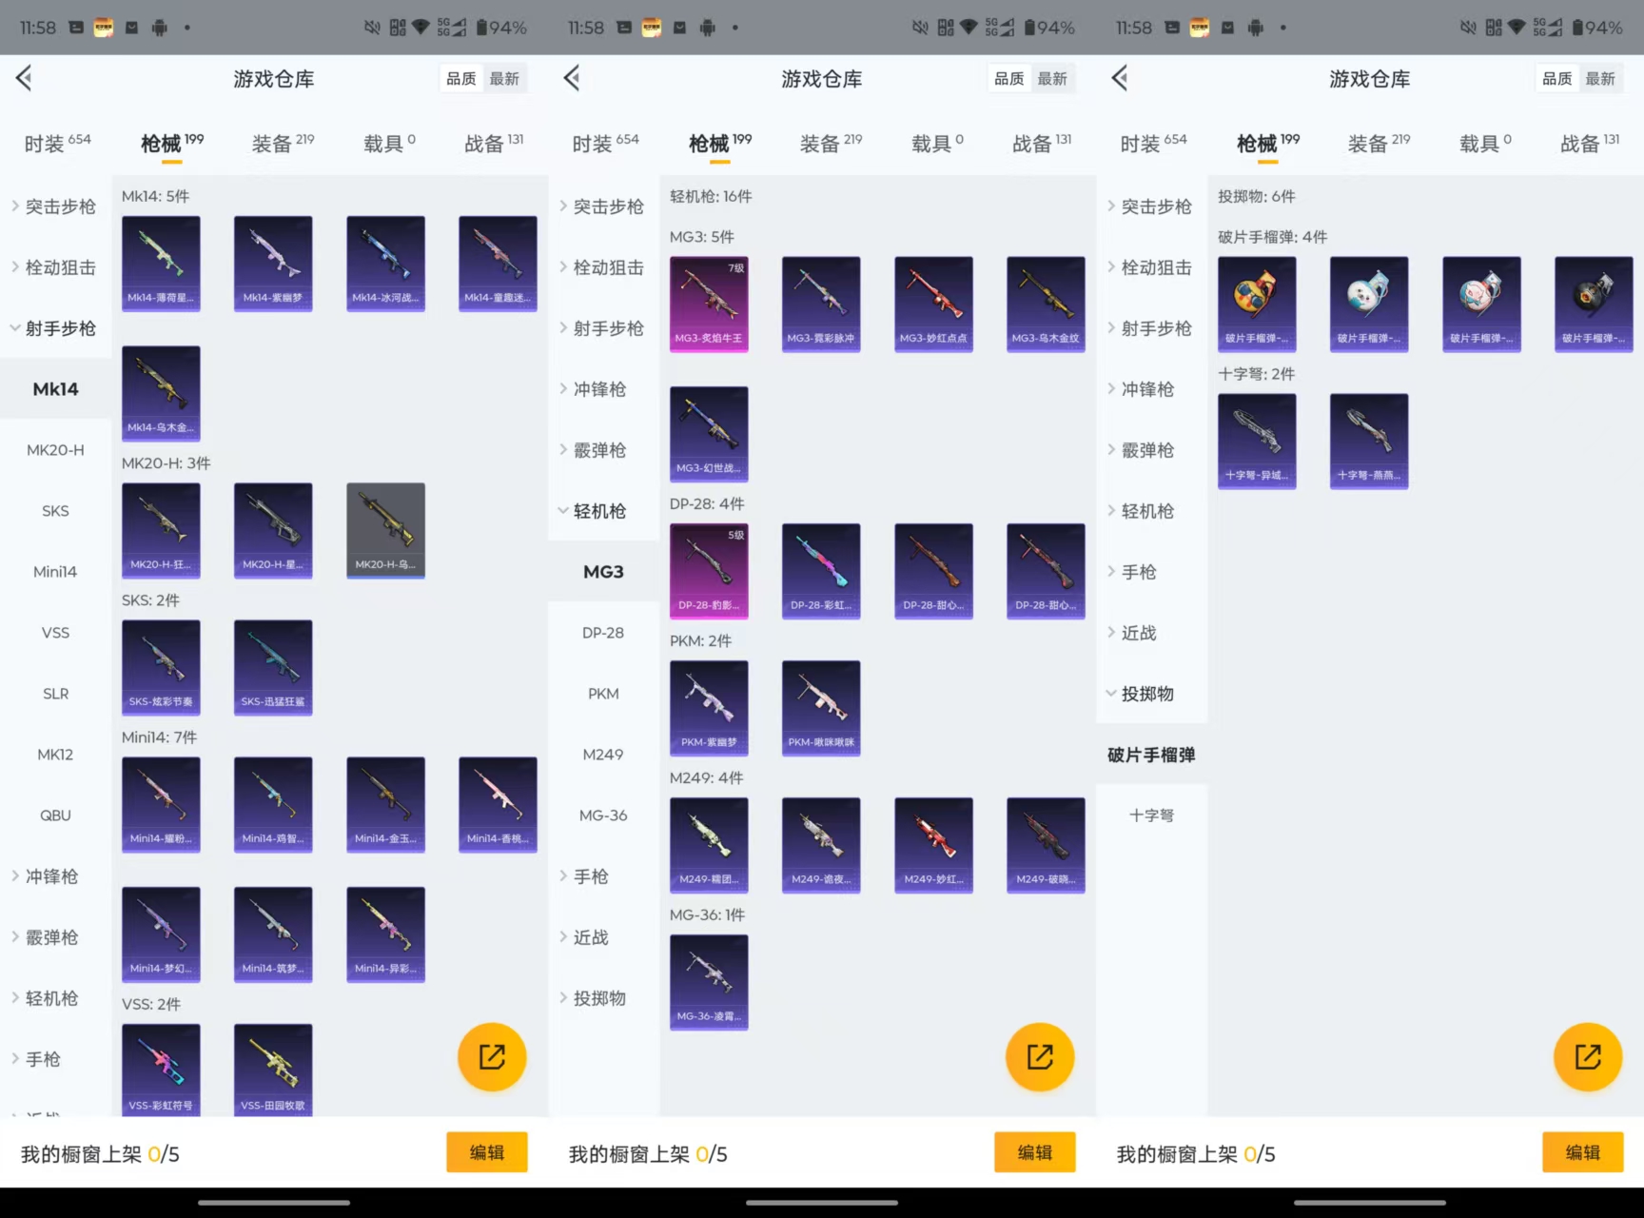Collapse the 轻机枪 category
The width and height of the screenshot is (1644, 1218).
tap(600, 511)
